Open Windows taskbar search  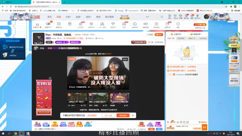pos(9,134)
